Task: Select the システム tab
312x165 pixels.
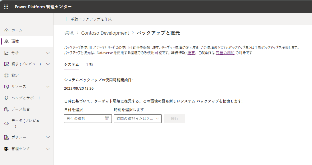Action: tap(71, 64)
